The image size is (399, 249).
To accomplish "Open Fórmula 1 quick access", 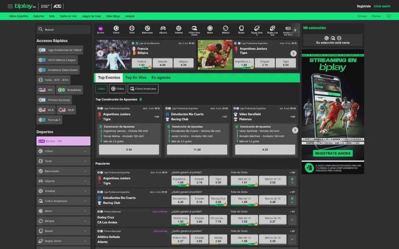I will [x=49, y=120].
